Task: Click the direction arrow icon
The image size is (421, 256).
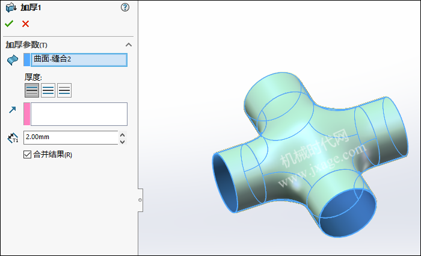Action: click(x=13, y=110)
